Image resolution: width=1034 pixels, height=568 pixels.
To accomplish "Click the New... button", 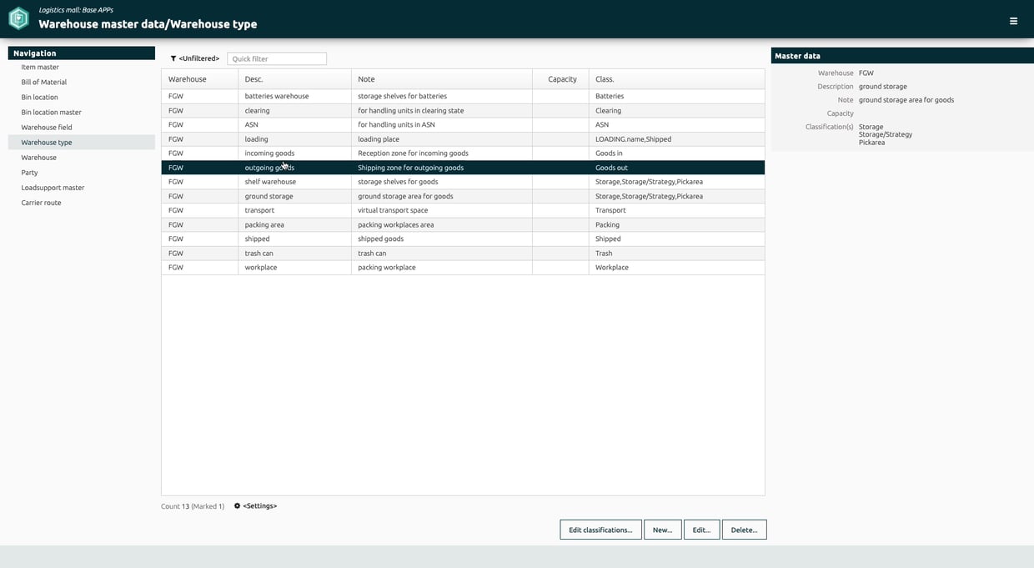I will pos(662,530).
